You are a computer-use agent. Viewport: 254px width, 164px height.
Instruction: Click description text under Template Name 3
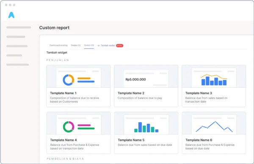pos(207,100)
